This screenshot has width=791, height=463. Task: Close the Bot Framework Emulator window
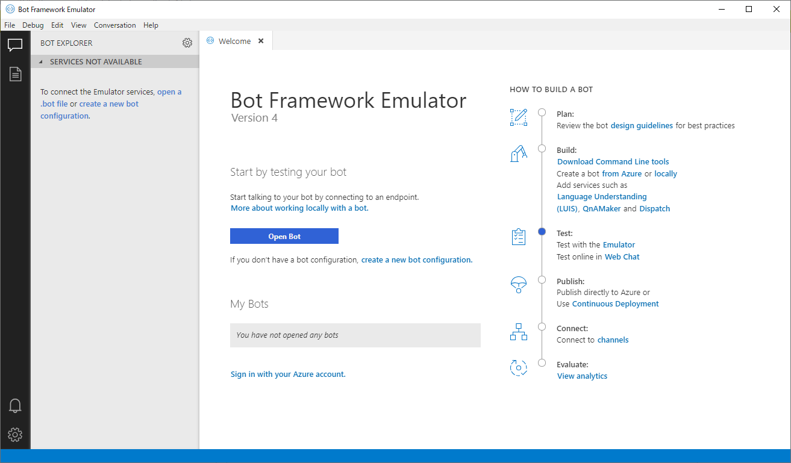(777, 9)
